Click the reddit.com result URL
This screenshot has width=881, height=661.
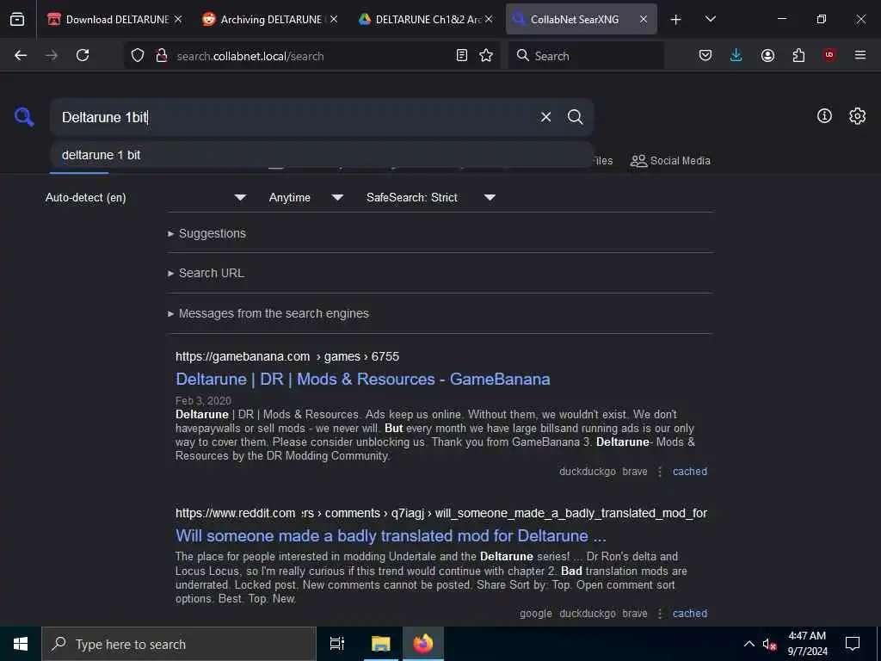[x=441, y=513]
